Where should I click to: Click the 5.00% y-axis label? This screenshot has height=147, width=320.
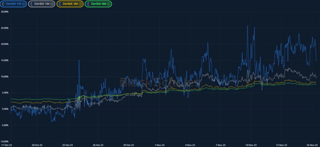pos(5,93)
